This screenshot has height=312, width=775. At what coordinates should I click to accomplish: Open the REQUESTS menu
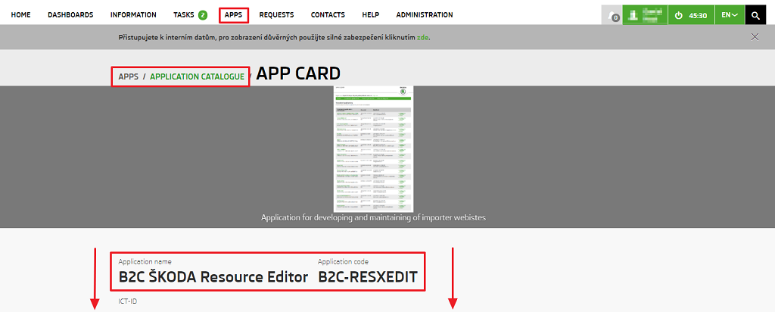pos(276,15)
